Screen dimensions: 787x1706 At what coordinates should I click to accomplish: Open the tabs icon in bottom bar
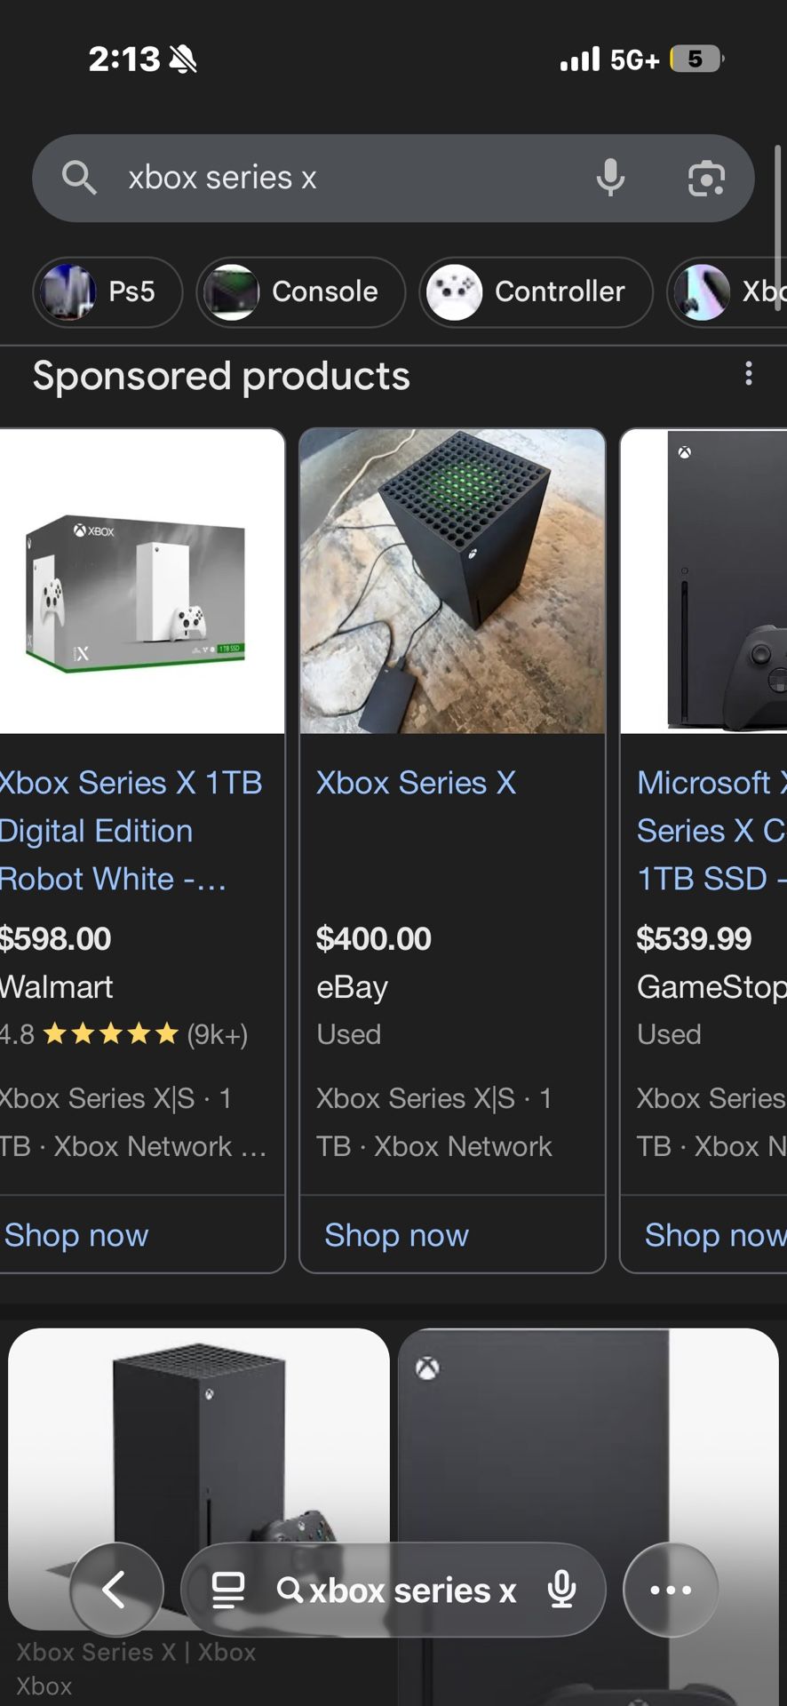pyautogui.click(x=228, y=1589)
